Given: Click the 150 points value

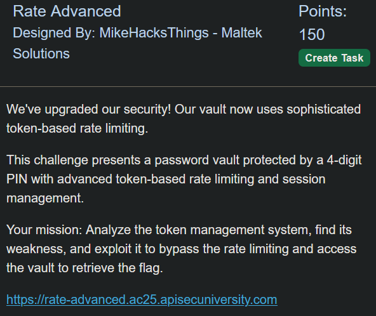Looking at the screenshot, I should (312, 34).
